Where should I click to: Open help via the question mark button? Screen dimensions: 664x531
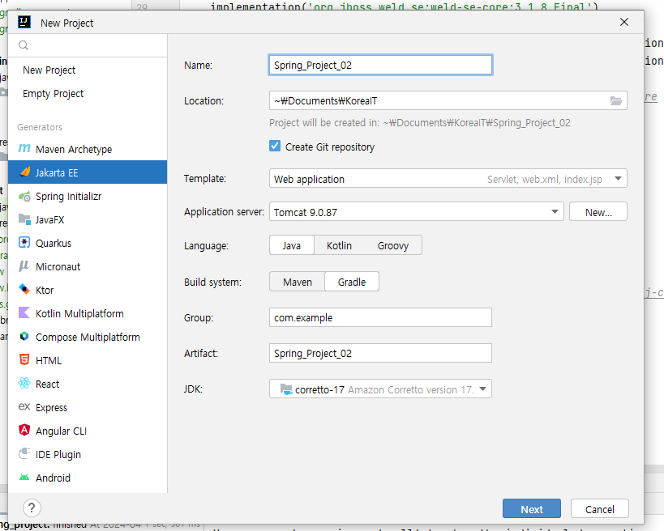tap(32, 508)
